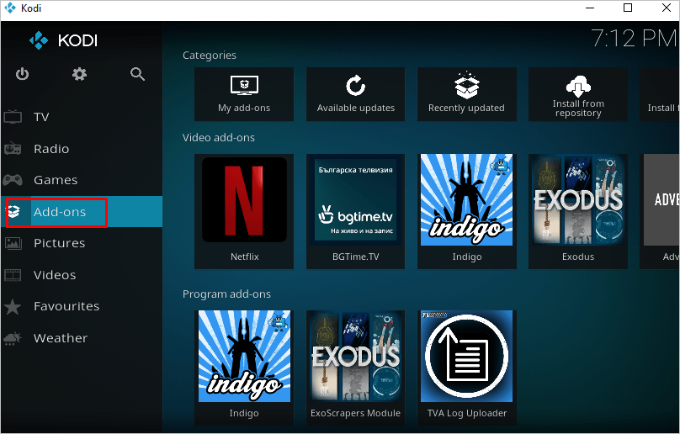
Task: Click the Add-ons box icon
Action: coord(13,212)
